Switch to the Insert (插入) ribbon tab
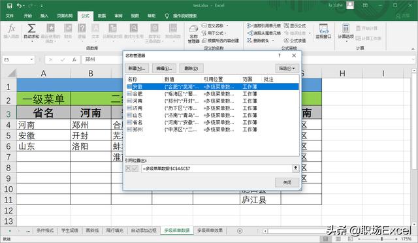The height and width of the screenshot is (243, 418). click(44, 16)
